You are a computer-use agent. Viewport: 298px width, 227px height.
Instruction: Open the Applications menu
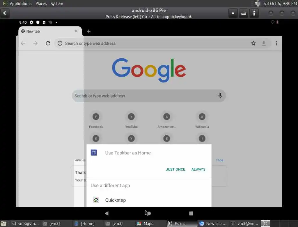pyautogui.click(x=21, y=4)
